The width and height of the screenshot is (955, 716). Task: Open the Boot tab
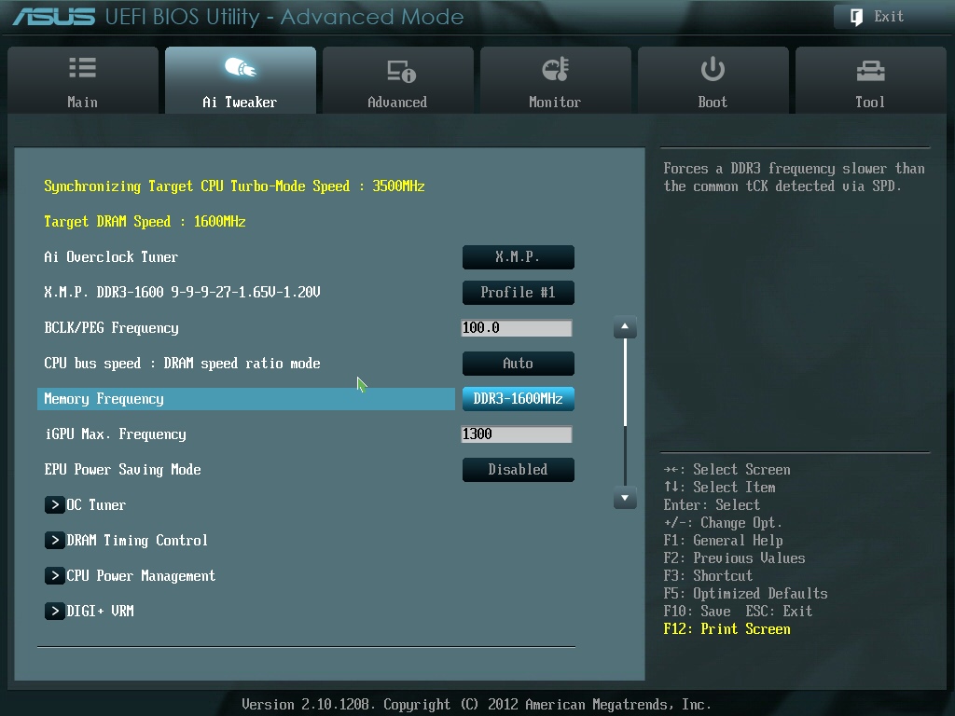713,80
